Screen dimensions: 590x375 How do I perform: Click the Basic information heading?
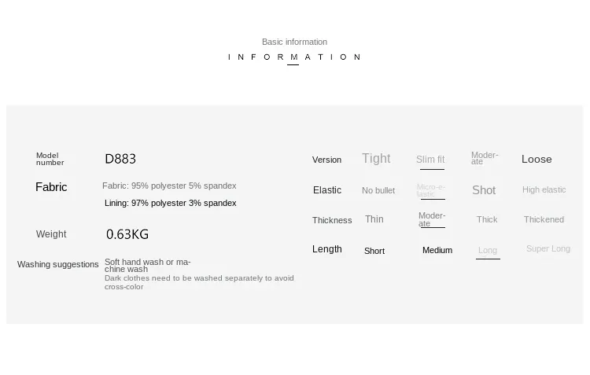pos(295,42)
